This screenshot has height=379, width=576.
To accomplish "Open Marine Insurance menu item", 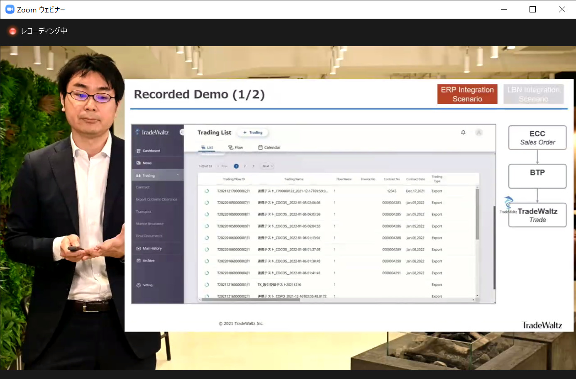I will pos(150,224).
